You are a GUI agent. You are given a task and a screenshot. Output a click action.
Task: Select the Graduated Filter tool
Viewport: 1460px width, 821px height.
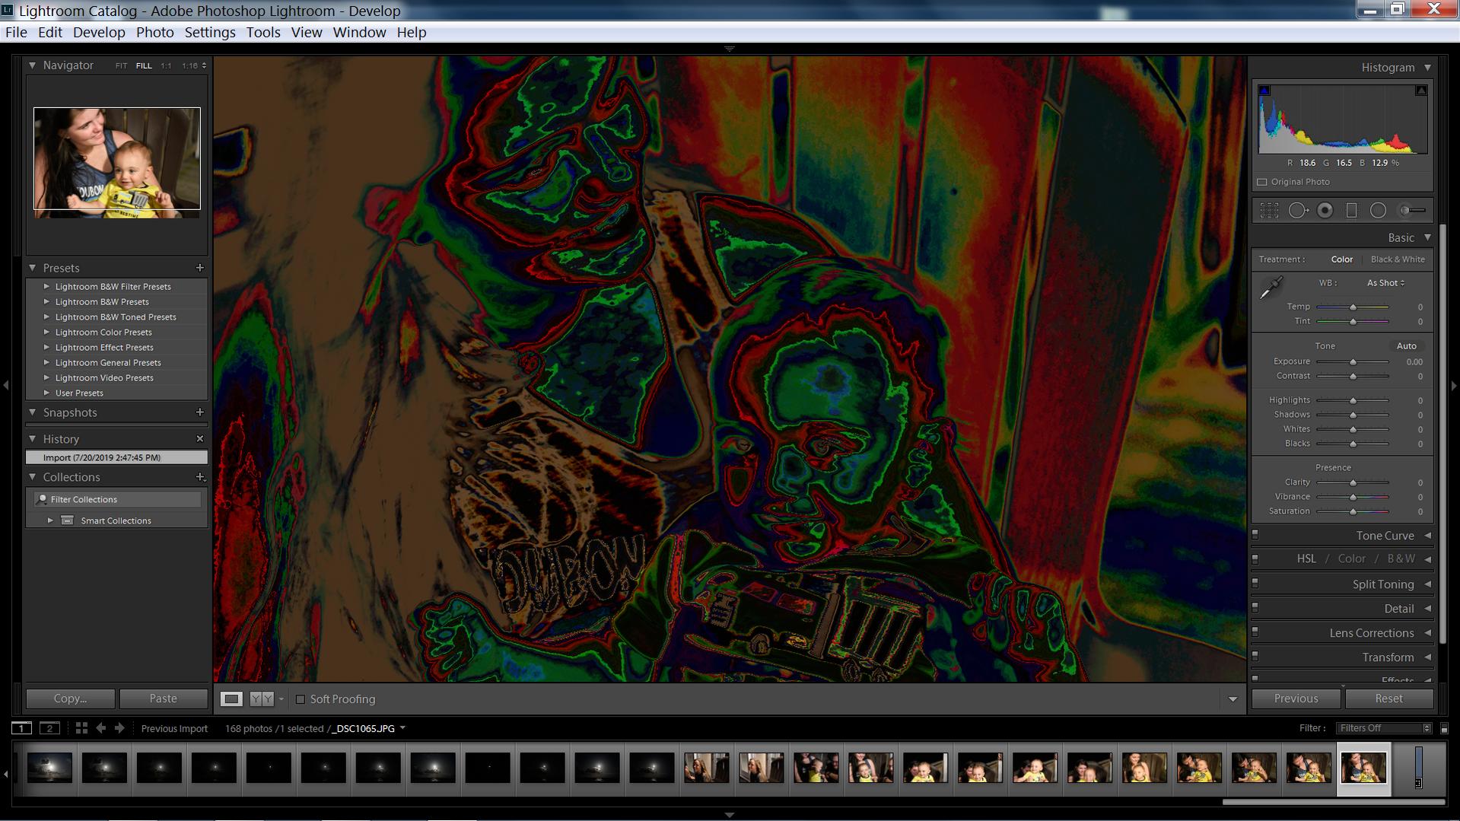click(x=1351, y=211)
